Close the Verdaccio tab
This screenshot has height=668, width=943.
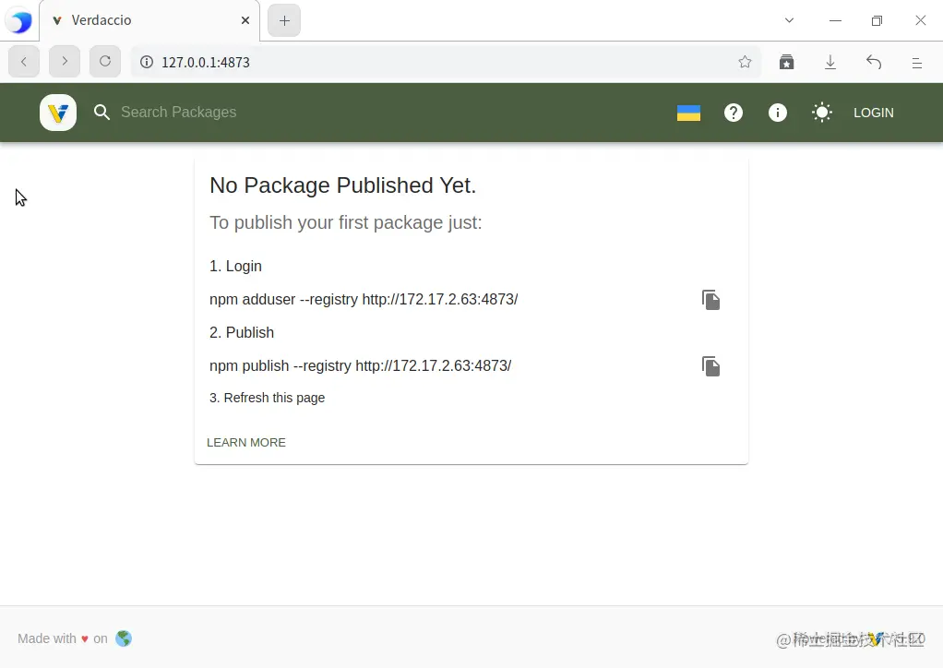(x=245, y=20)
